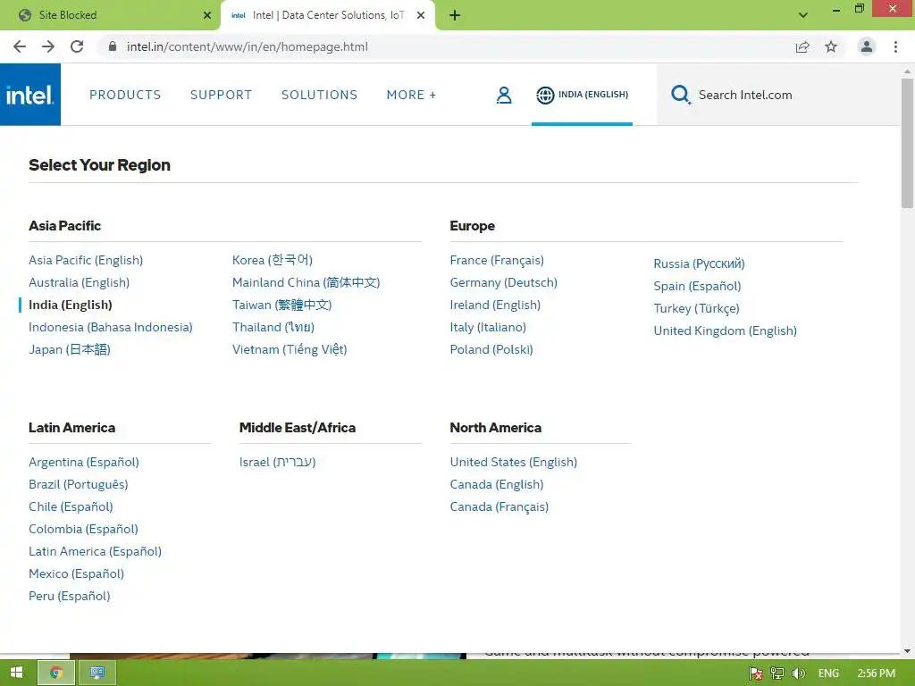Close the Site Blocked tab
Viewport: 915px width, 686px height.
207,15
